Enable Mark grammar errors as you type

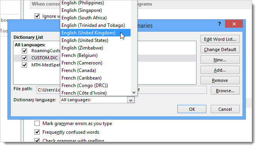37,123
